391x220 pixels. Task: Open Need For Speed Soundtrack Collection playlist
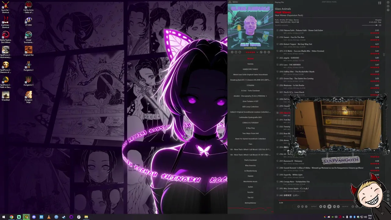tap(250, 139)
